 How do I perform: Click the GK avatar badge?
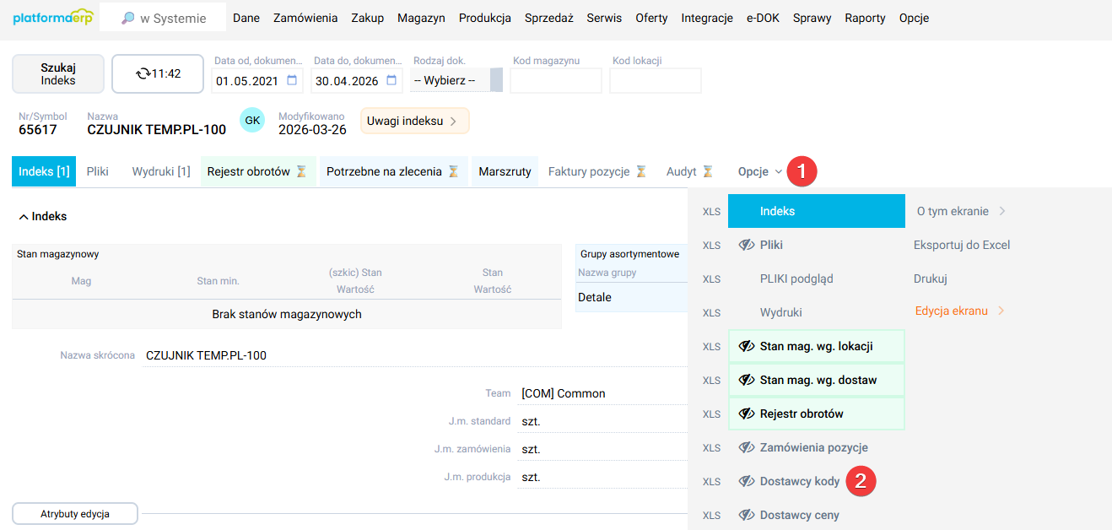point(251,120)
